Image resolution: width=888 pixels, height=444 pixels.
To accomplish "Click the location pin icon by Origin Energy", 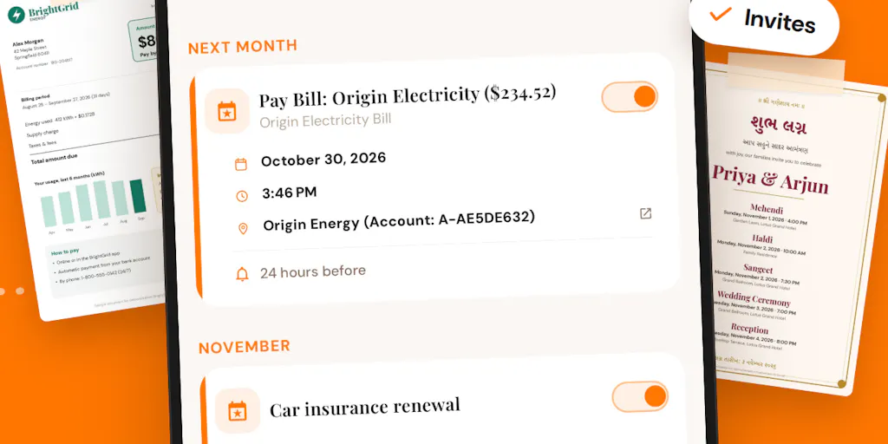I will click(243, 229).
